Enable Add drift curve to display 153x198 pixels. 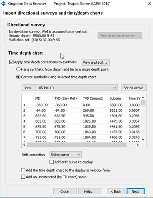tap(52, 162)
